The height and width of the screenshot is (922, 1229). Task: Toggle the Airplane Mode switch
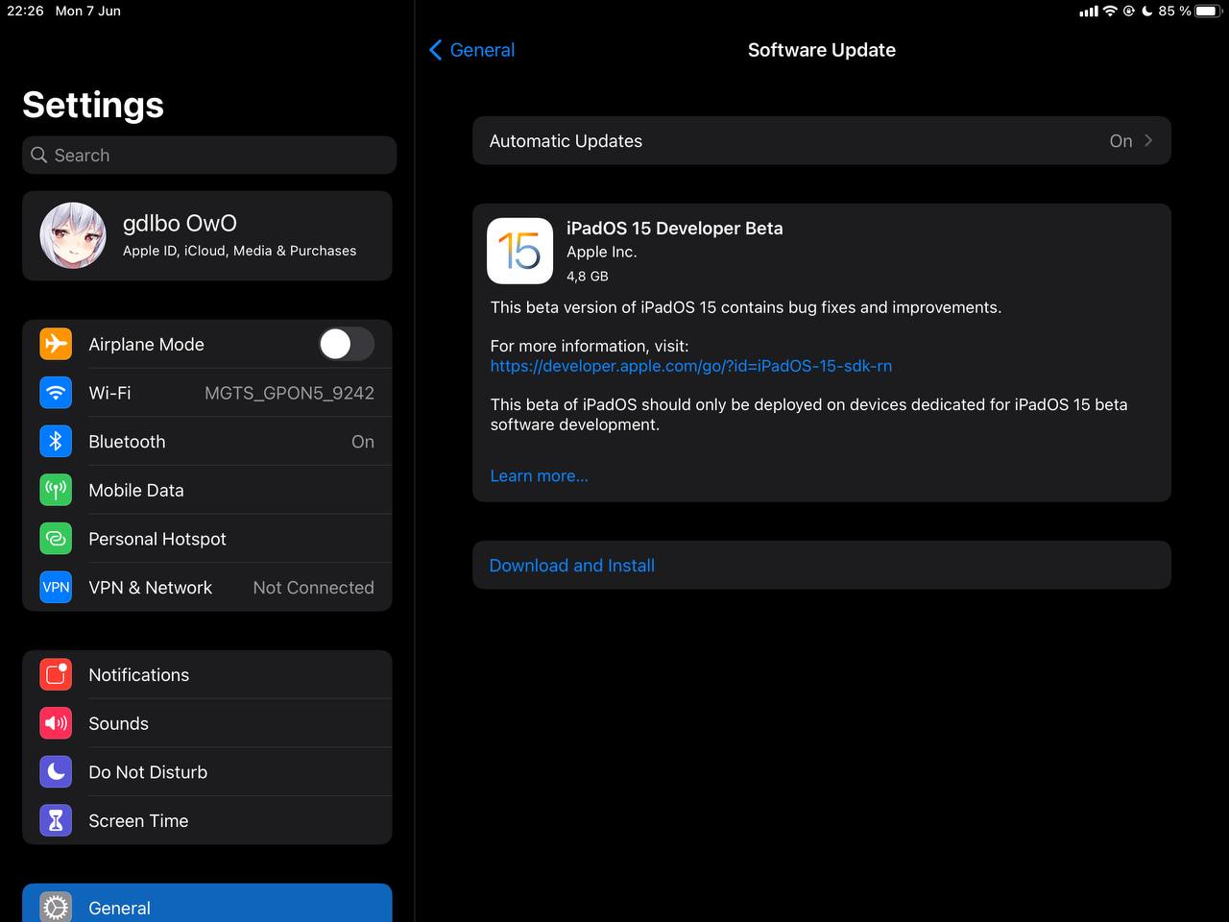point(347,344)
